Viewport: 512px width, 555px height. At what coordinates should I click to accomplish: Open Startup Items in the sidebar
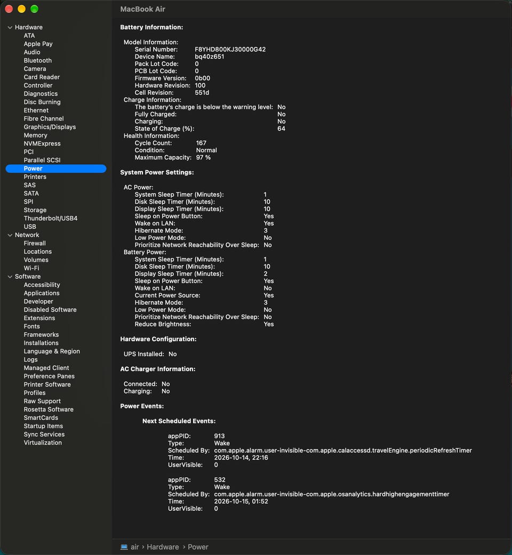[x=43, y=426]
